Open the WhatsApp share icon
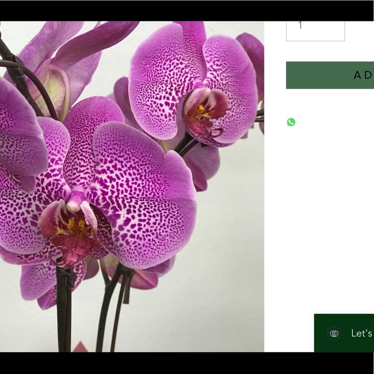 291,122
